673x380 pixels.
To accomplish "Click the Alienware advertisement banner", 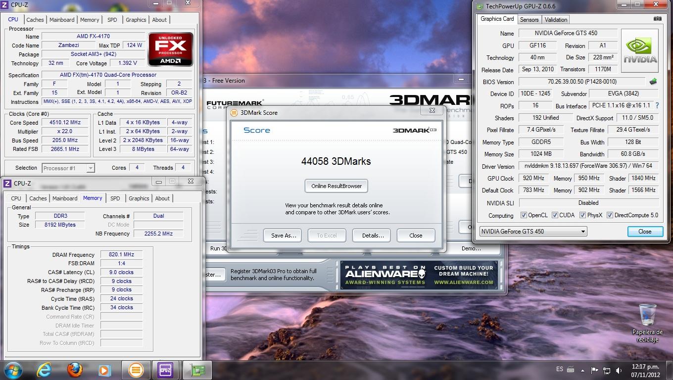I will pyautogui.click(x=419, y=275).
